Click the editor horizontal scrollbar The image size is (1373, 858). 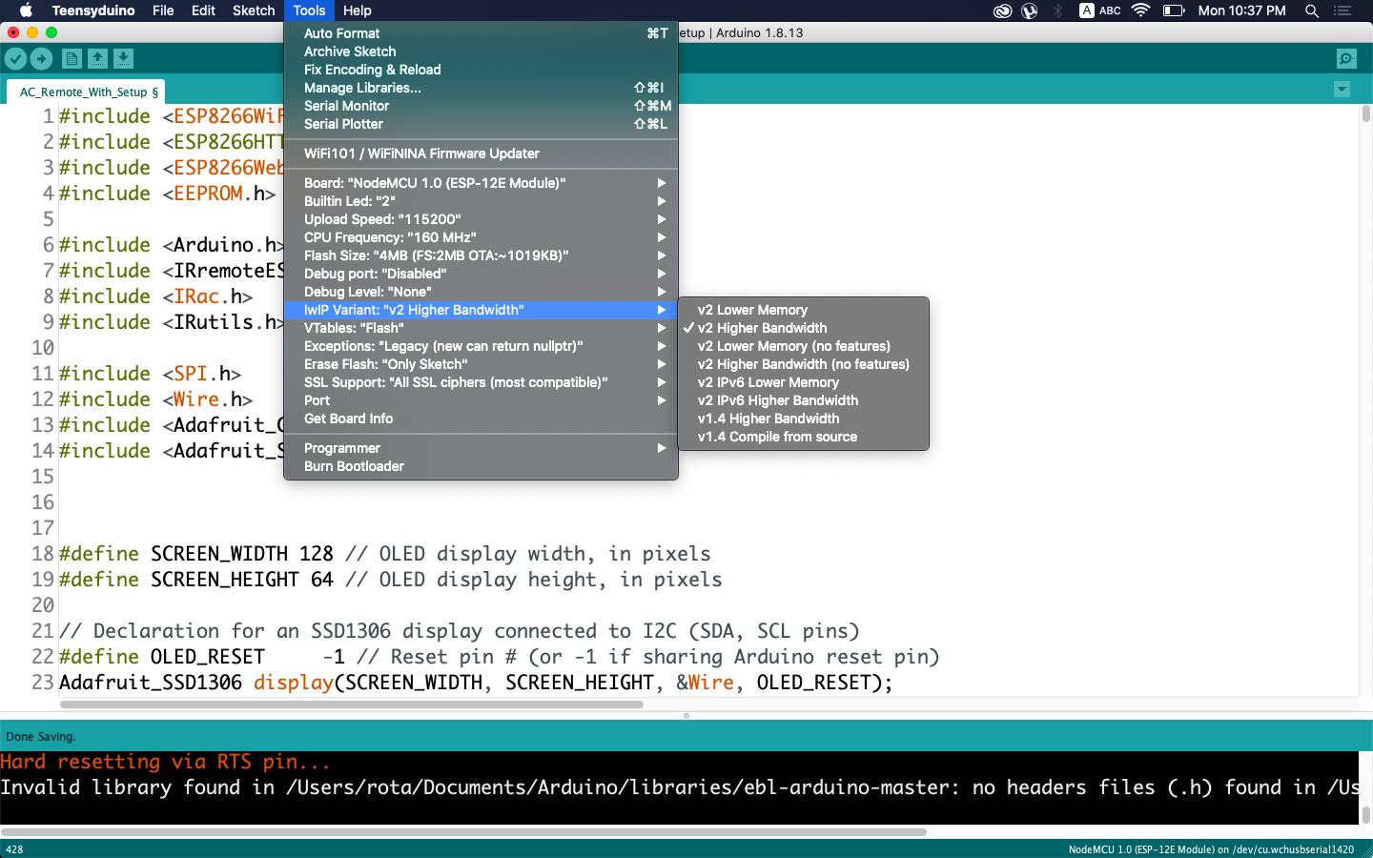[x=351, y=705]
